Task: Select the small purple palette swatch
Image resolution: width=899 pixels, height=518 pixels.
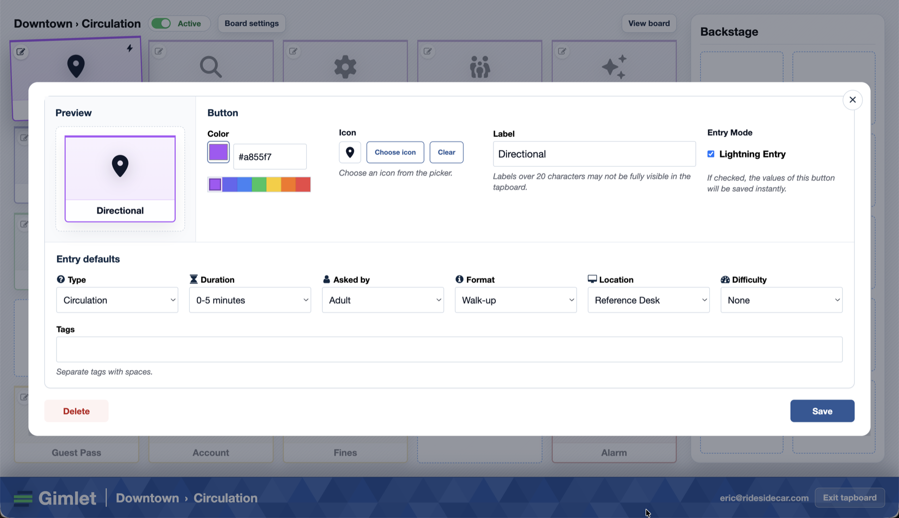Action: coord(215,184)
